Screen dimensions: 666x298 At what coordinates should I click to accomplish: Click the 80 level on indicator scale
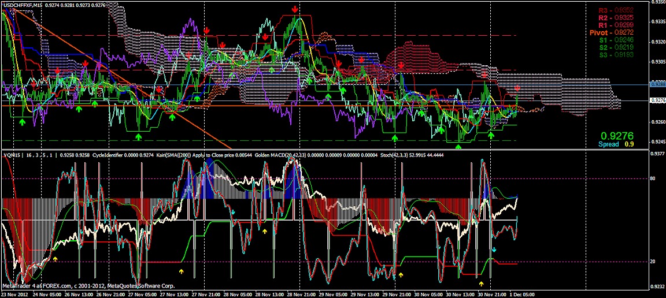653,178
